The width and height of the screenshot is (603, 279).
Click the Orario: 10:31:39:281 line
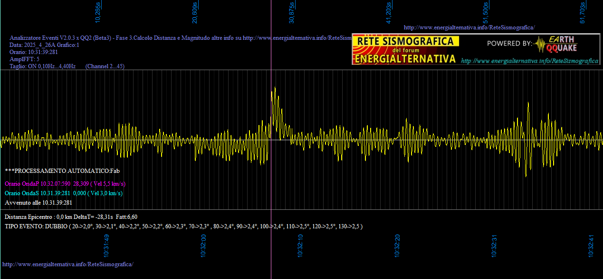pos(34,52)
